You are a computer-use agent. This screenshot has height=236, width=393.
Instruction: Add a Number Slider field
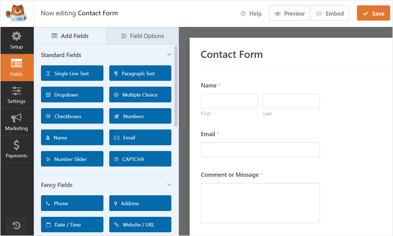[x=72, y=159]
